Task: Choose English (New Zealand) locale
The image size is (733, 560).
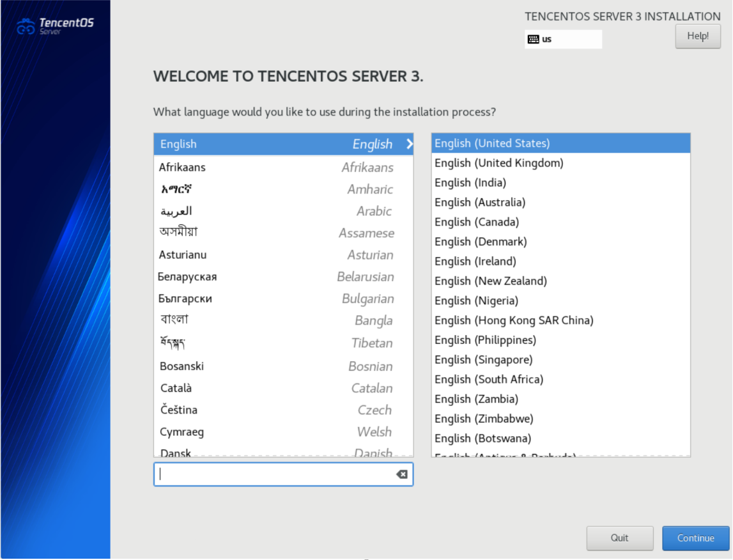Action: click(x=560, y=281)
